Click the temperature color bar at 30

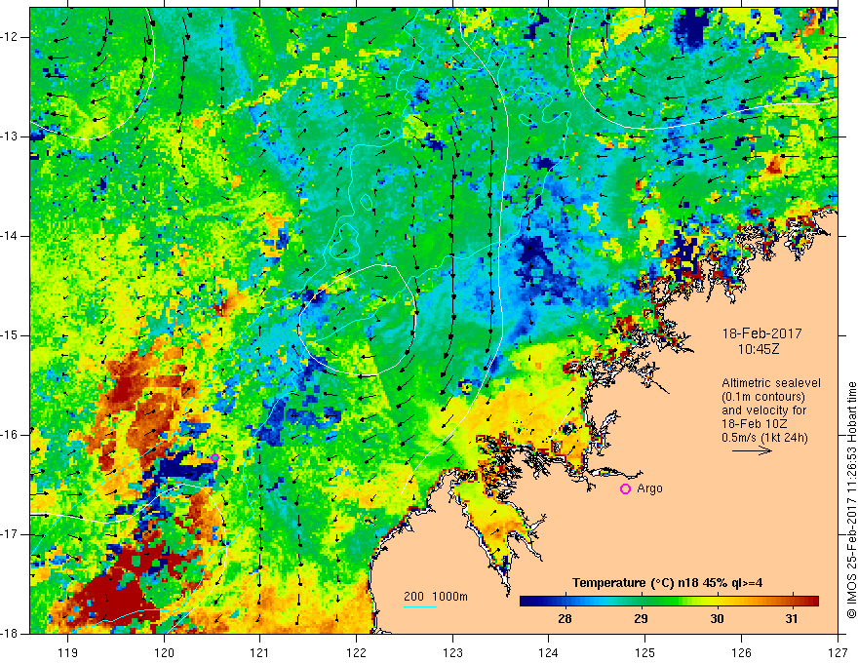pos(717,602)
